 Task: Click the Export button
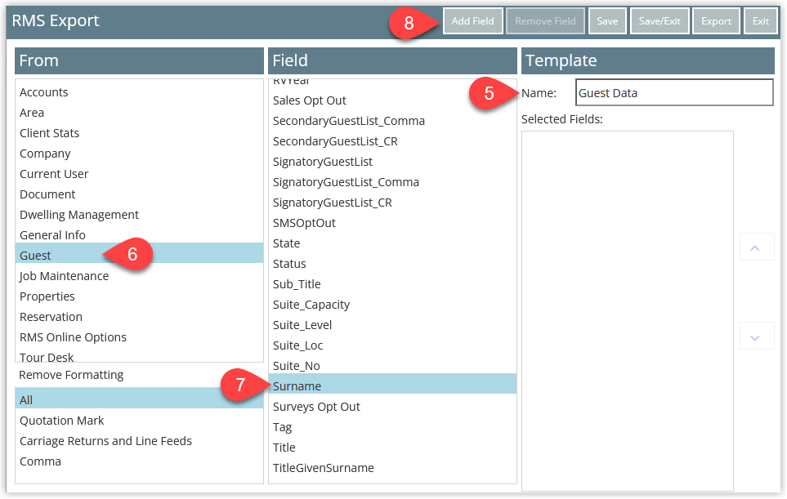(716, 21)
